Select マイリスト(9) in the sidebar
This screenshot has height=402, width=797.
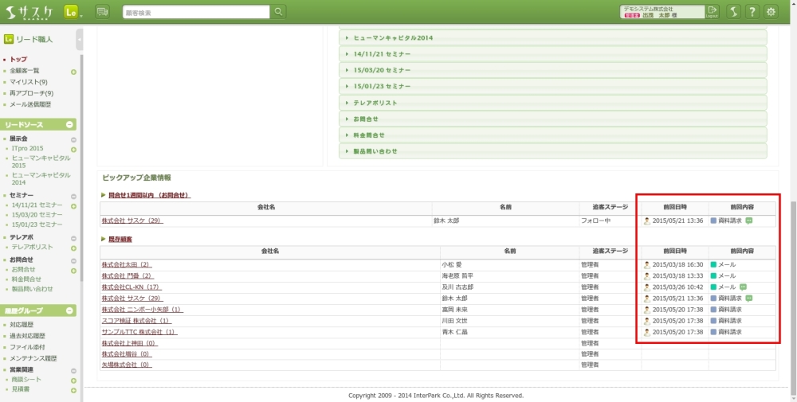tap(29, 82)
